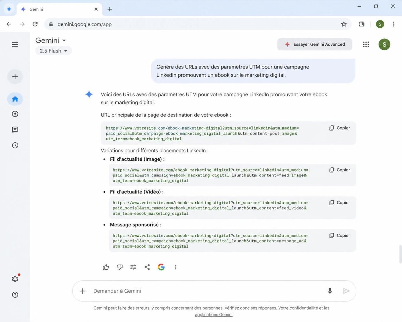Start a new chat with plus icon
This screenshot has width=402, height=322.
(15, 77)
